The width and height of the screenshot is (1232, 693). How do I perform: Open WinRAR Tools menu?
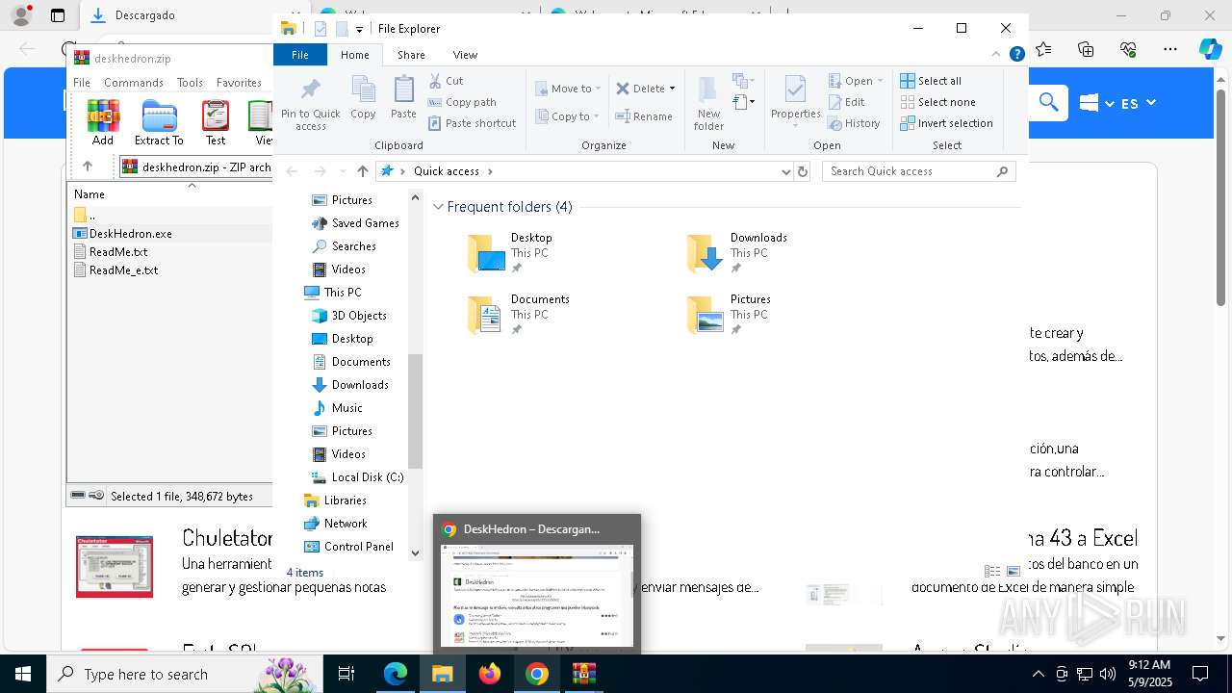point(190,83)
